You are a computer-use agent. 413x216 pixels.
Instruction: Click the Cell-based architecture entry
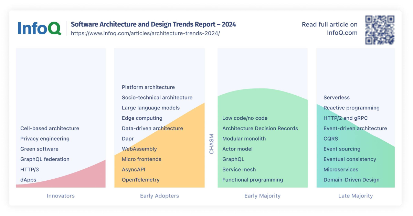[50, 128]
